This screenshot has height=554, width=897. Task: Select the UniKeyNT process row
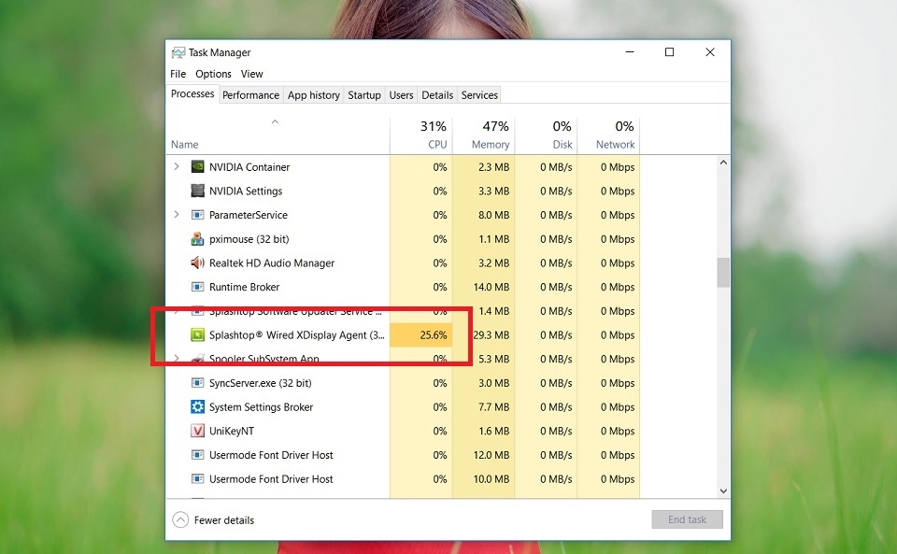(403, 431)
